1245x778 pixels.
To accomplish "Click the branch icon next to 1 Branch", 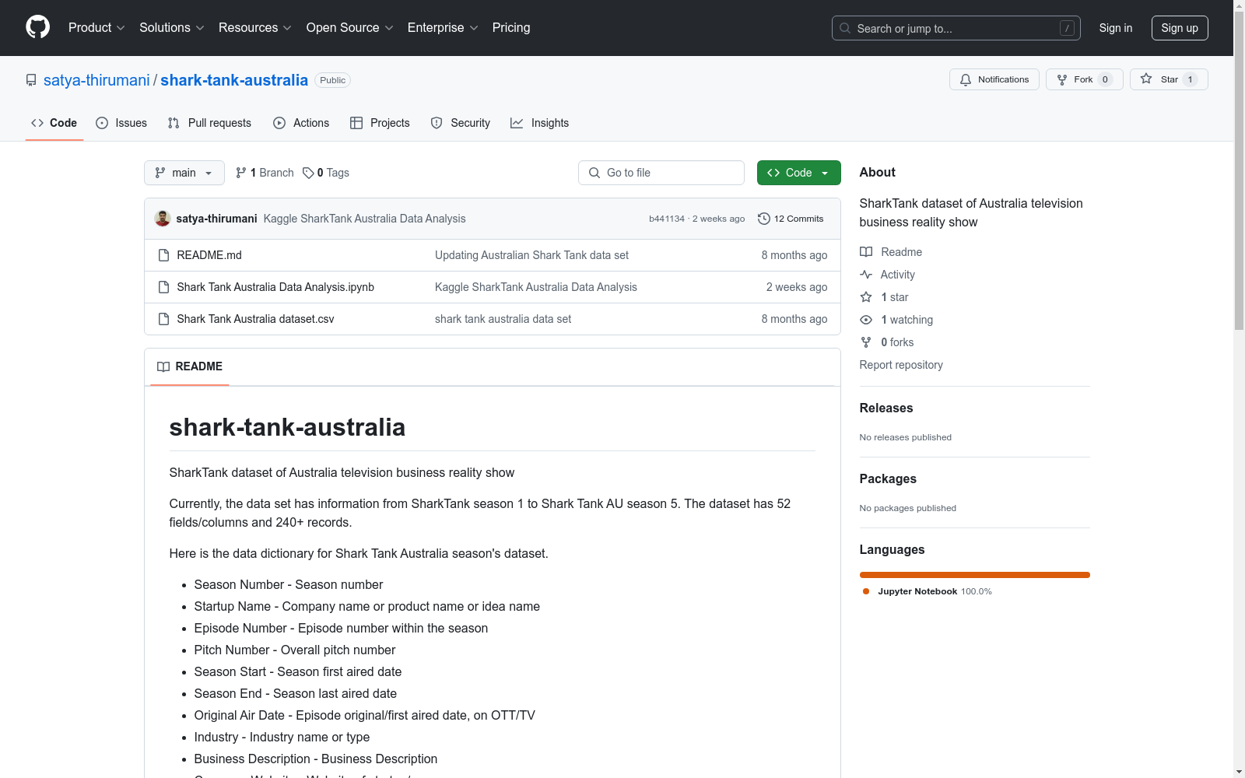I will tap(241, 173).
